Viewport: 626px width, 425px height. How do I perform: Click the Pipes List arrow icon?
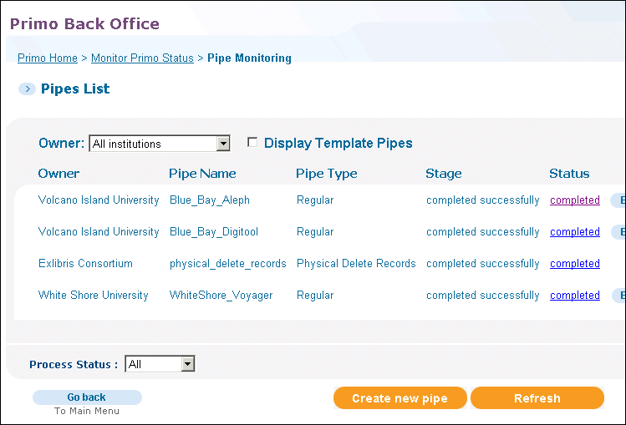(x=27, y=89)
